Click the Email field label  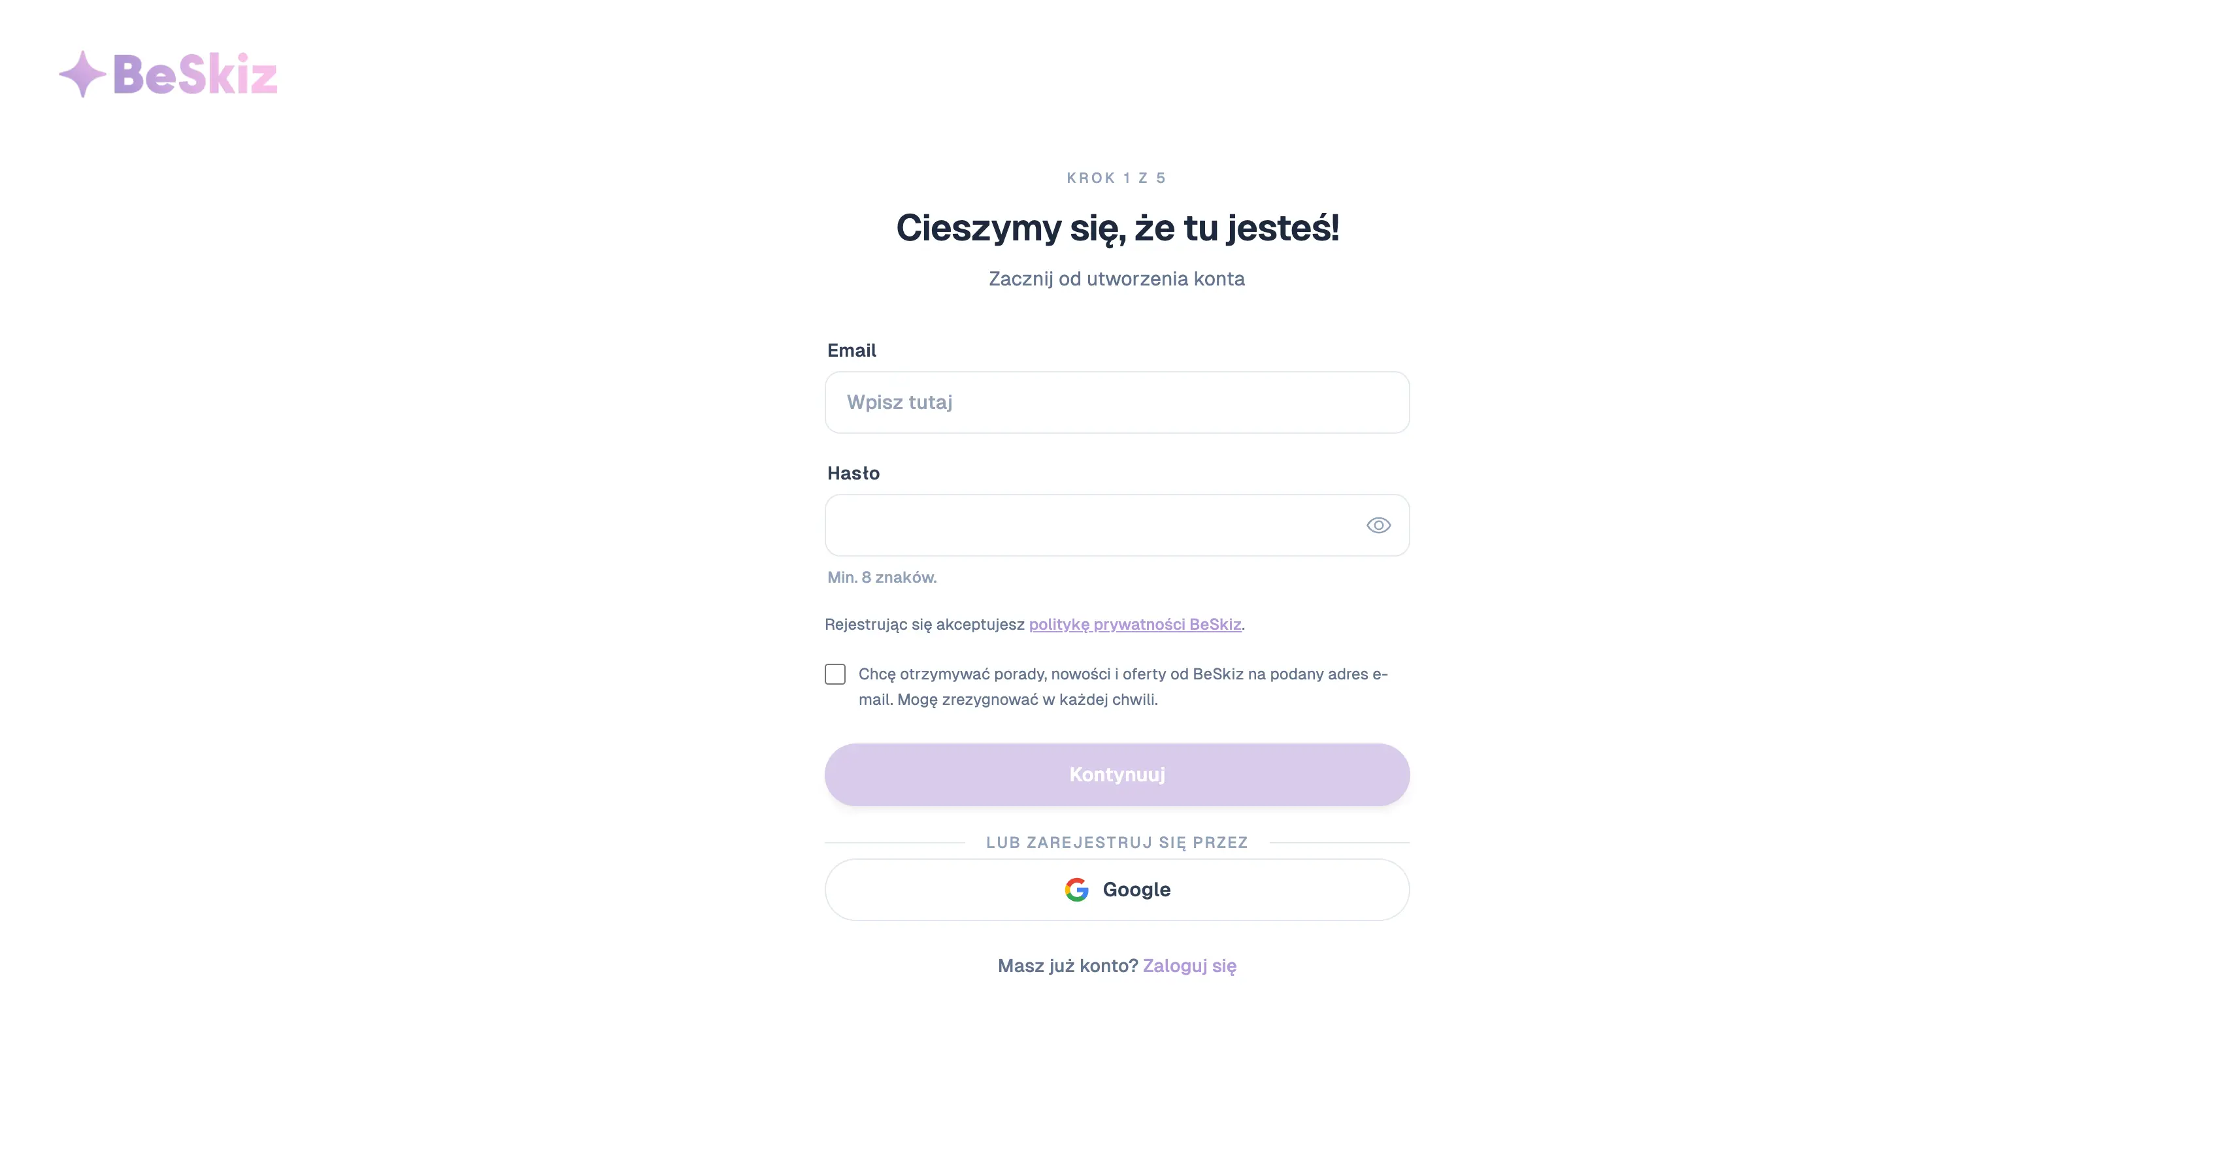(851, 350)
